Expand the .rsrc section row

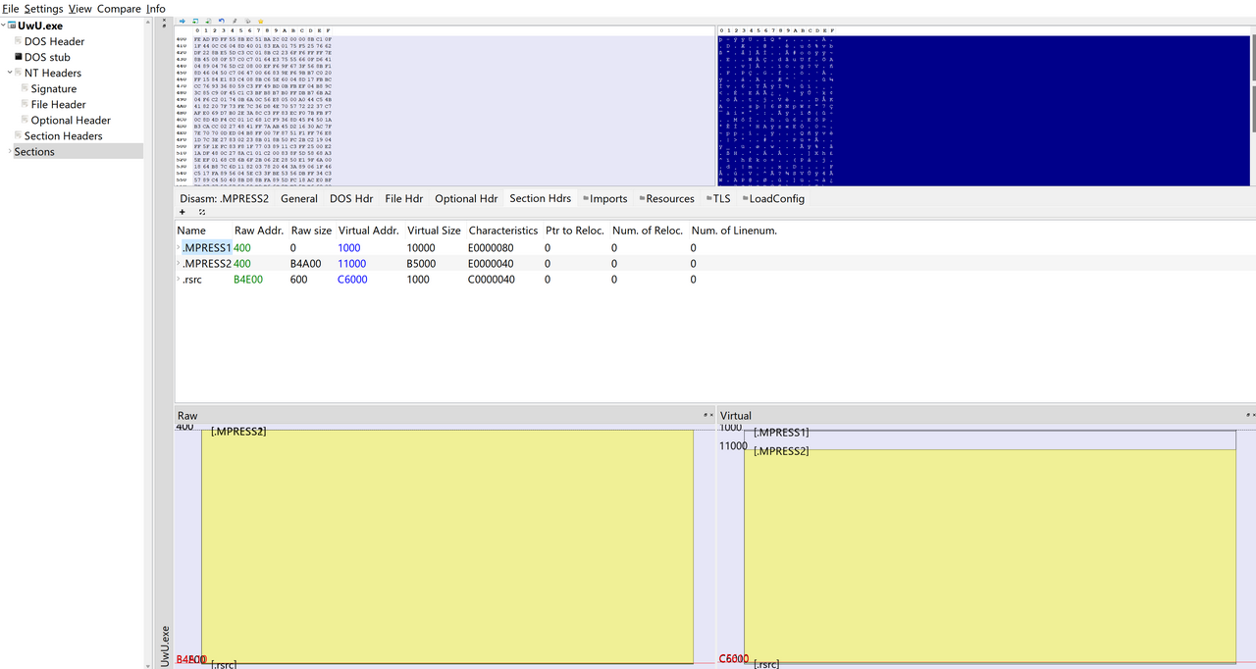click(x=179, y=280)
